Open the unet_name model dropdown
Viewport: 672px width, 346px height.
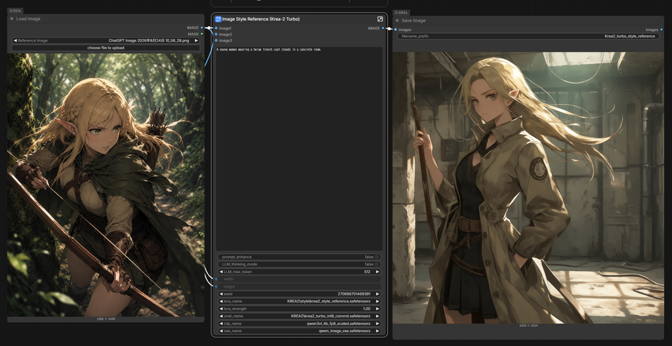[x=299, y=316]
